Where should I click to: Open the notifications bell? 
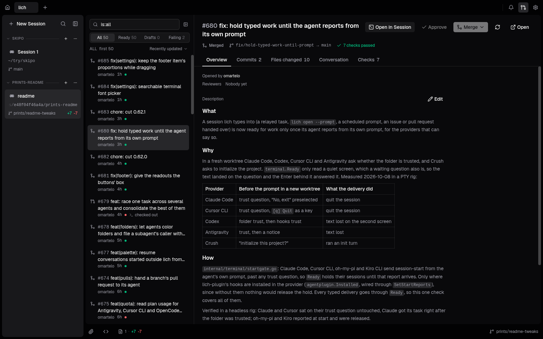(x=511, y=7)
